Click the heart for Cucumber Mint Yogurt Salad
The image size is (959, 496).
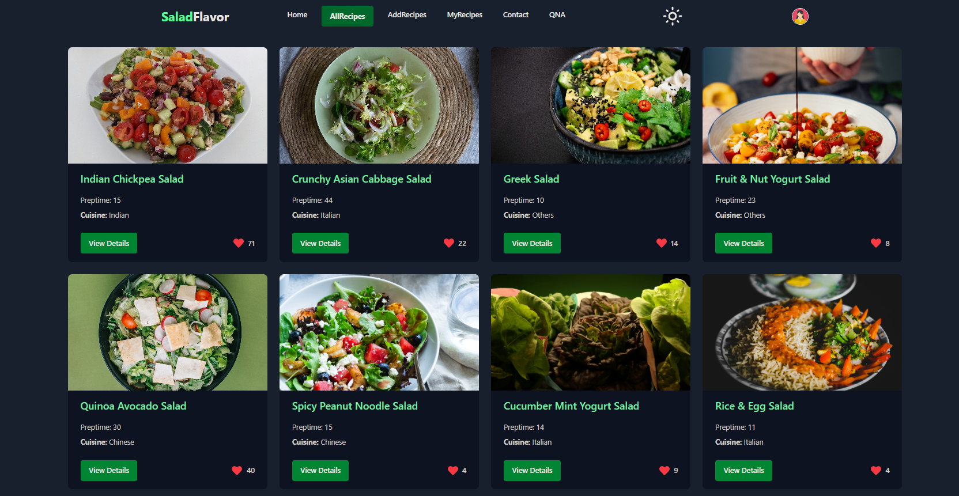[x=664, y=470]
